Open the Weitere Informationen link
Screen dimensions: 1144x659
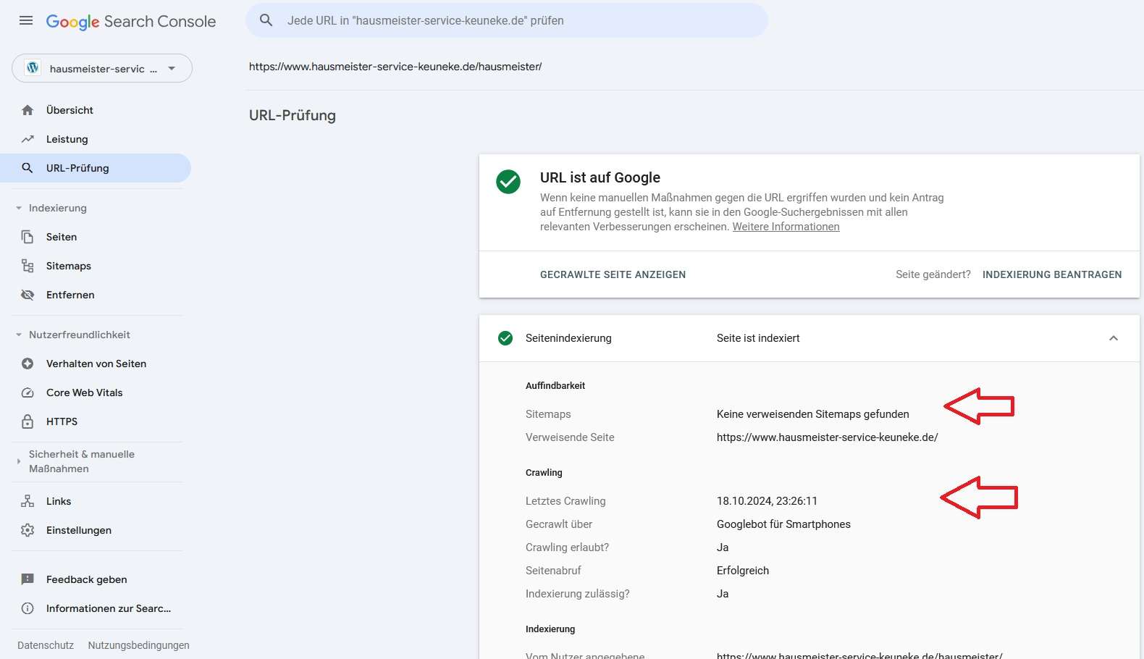coord(786,227)
